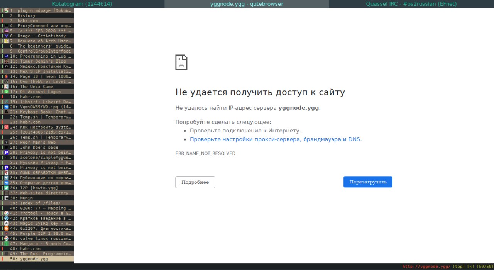
Task: Switch to the Quassel IRC window
Action: coord(411,4)
